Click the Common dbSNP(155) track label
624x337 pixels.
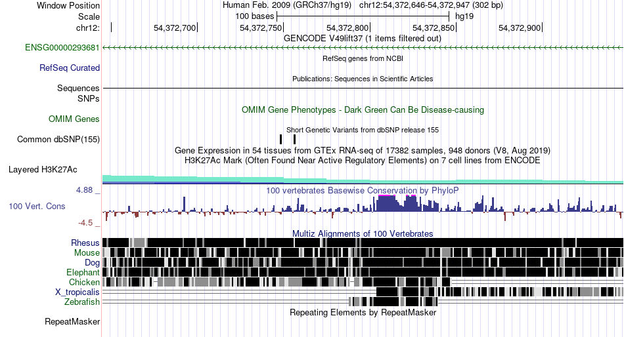pos(58,140)
